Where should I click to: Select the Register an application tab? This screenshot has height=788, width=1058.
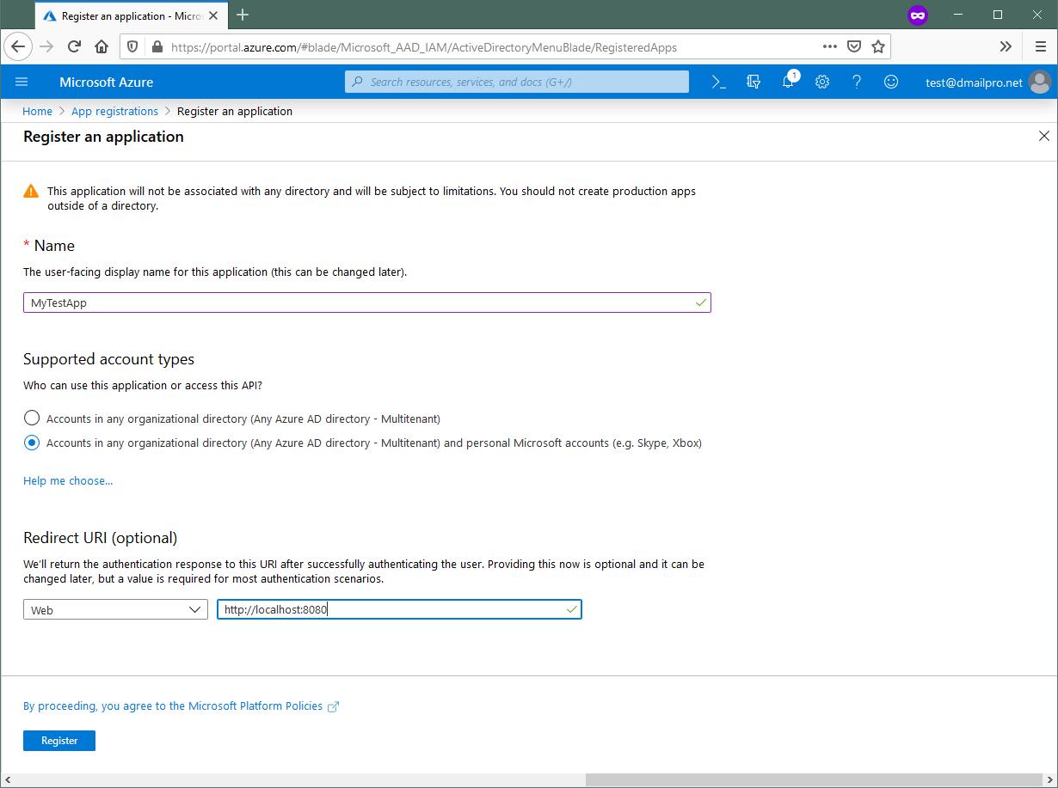(x=132, y=15)
